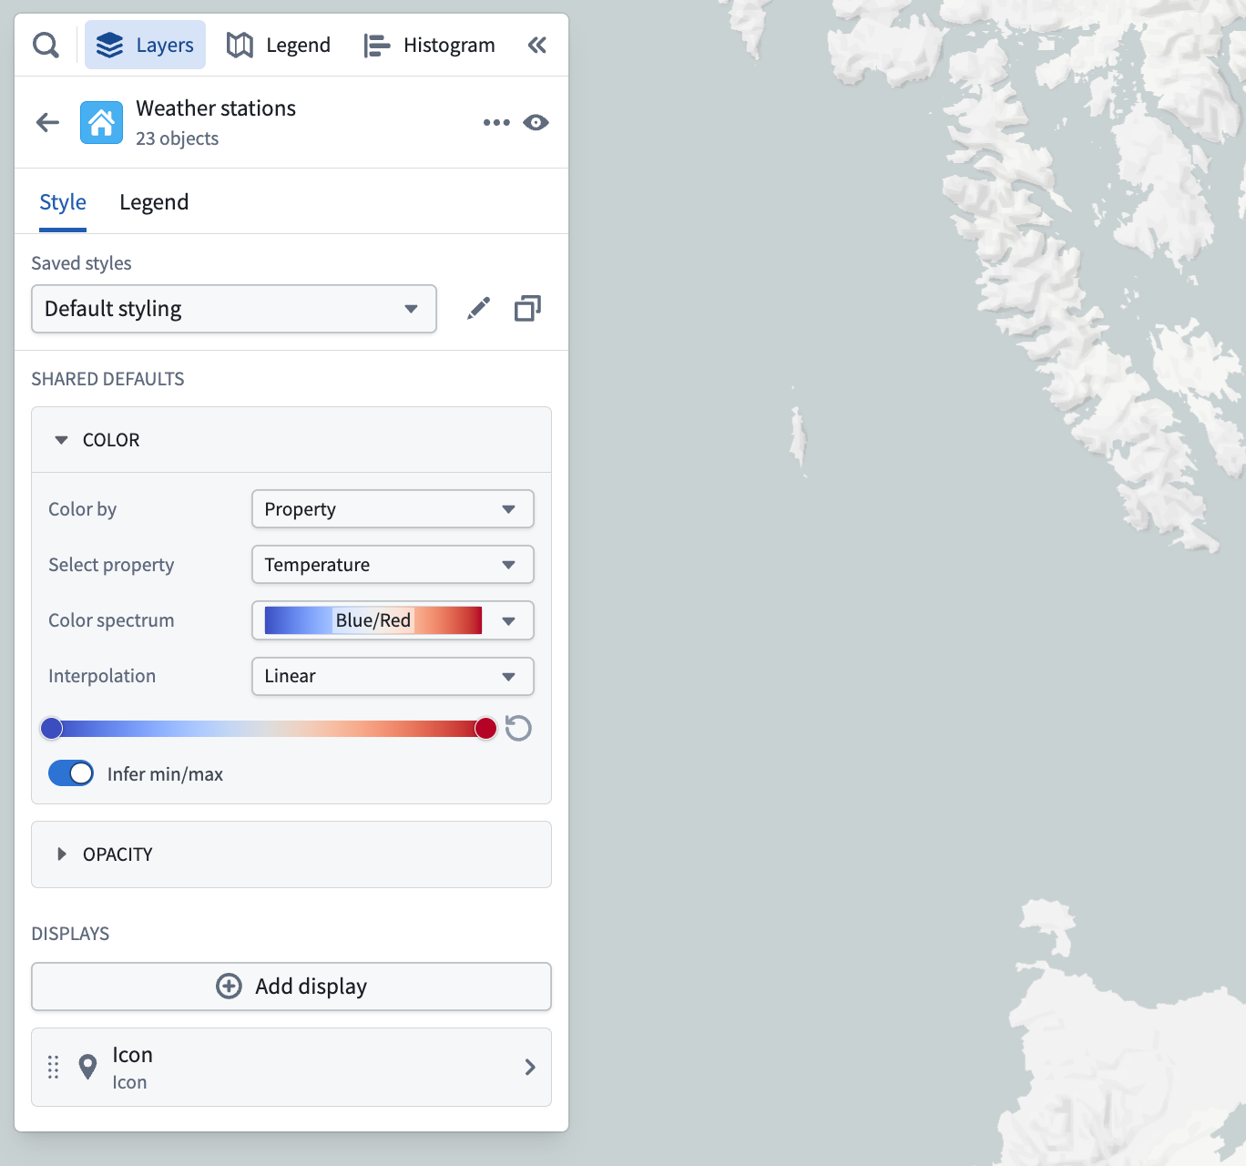Hide Weather stations layer with eye icon
Screen dimensions: 1246x1166
536,122
